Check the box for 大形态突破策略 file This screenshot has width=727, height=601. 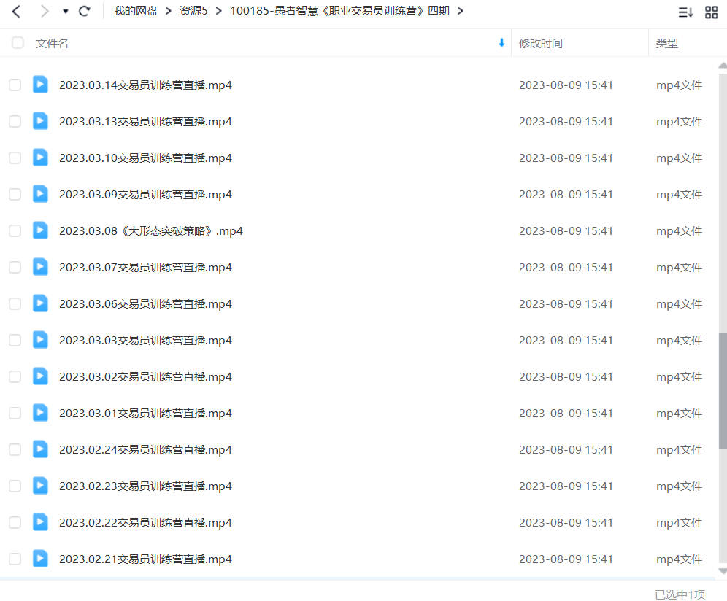pos(15,230)
